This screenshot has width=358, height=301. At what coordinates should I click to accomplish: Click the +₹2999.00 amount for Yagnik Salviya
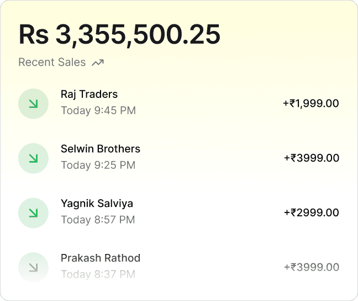[x=311, y=212]
